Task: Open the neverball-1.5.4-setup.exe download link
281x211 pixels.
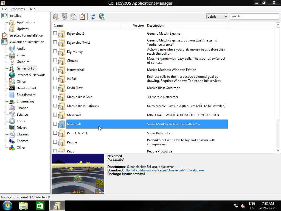Action: pyautogui.click(x=164, y=170)
